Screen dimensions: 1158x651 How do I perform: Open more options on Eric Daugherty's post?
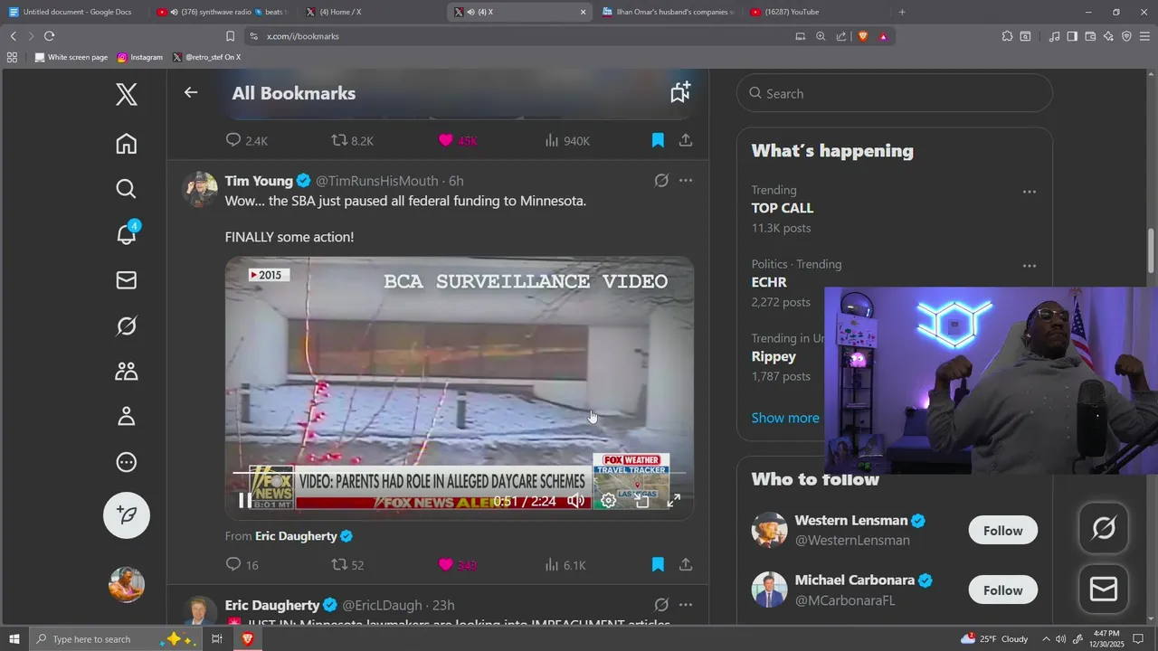pyautogui.click(x=686, y=605)
